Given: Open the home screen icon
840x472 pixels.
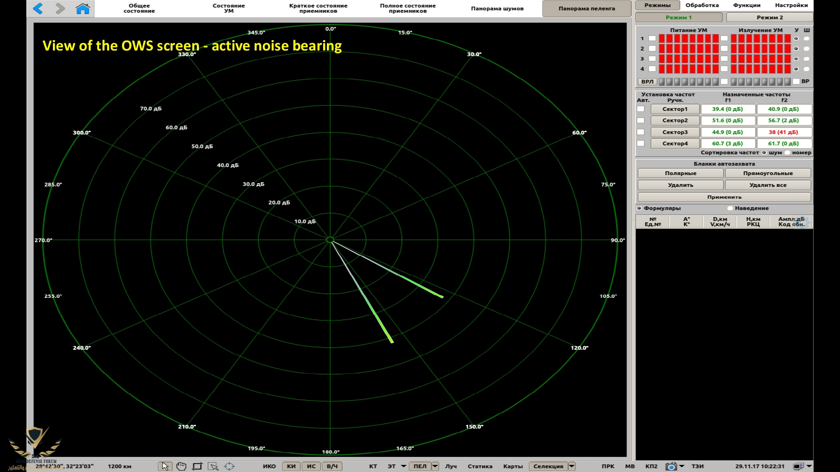Looking at the screenshot, I should (x=83, y=8).
